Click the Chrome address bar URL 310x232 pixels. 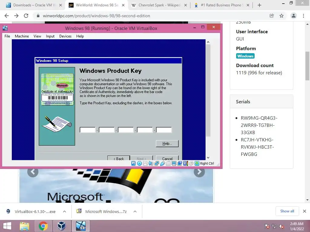(x=97, y=16)
